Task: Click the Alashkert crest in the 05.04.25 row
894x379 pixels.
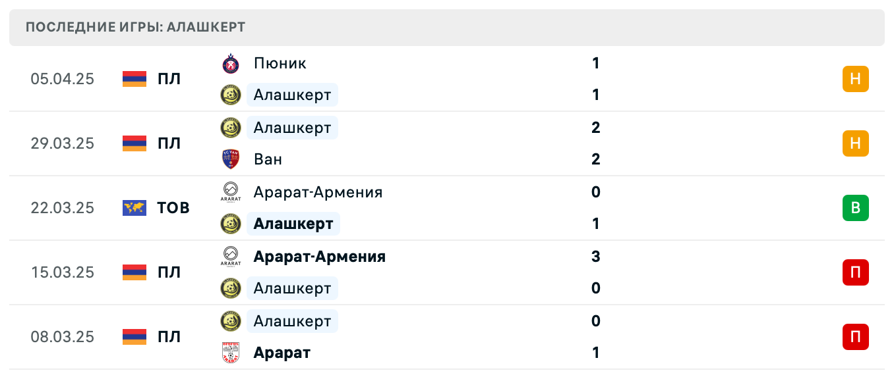Action: 231,95
